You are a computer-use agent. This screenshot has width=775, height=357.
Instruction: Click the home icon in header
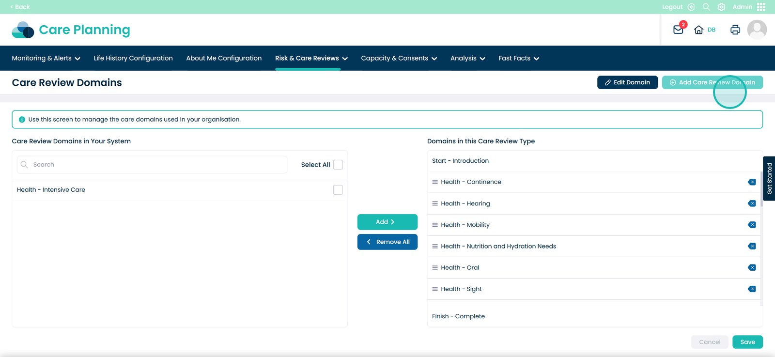698,30
